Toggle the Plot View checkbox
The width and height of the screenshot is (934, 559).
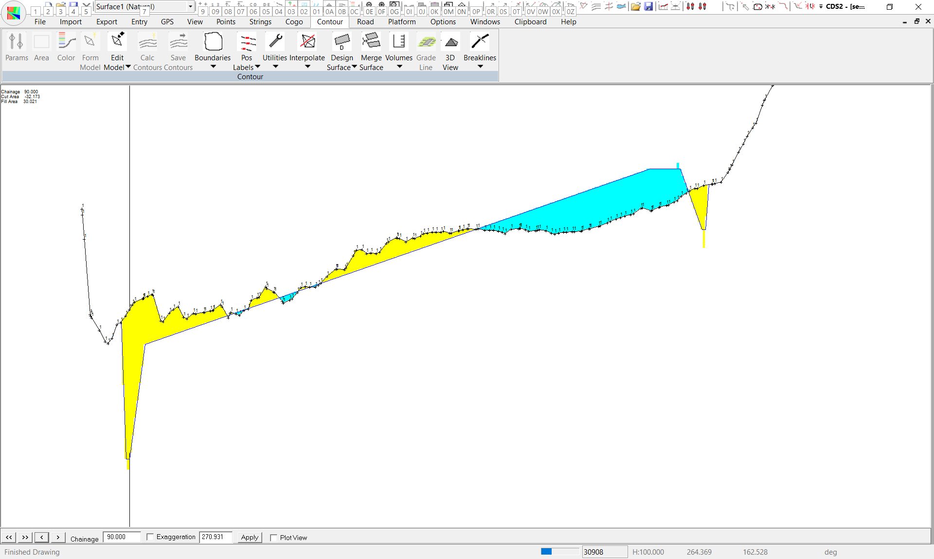click(273, 538)
